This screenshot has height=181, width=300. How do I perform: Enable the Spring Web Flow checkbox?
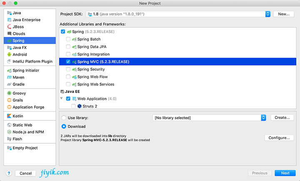(x=68, y=76)
